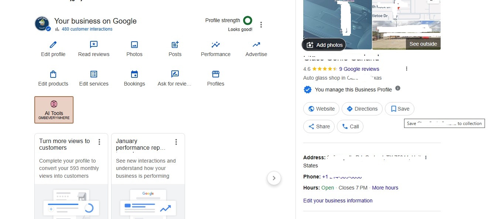Open the Advertise megaphone icon
The image size is (499, 219).
coord(256,45)
